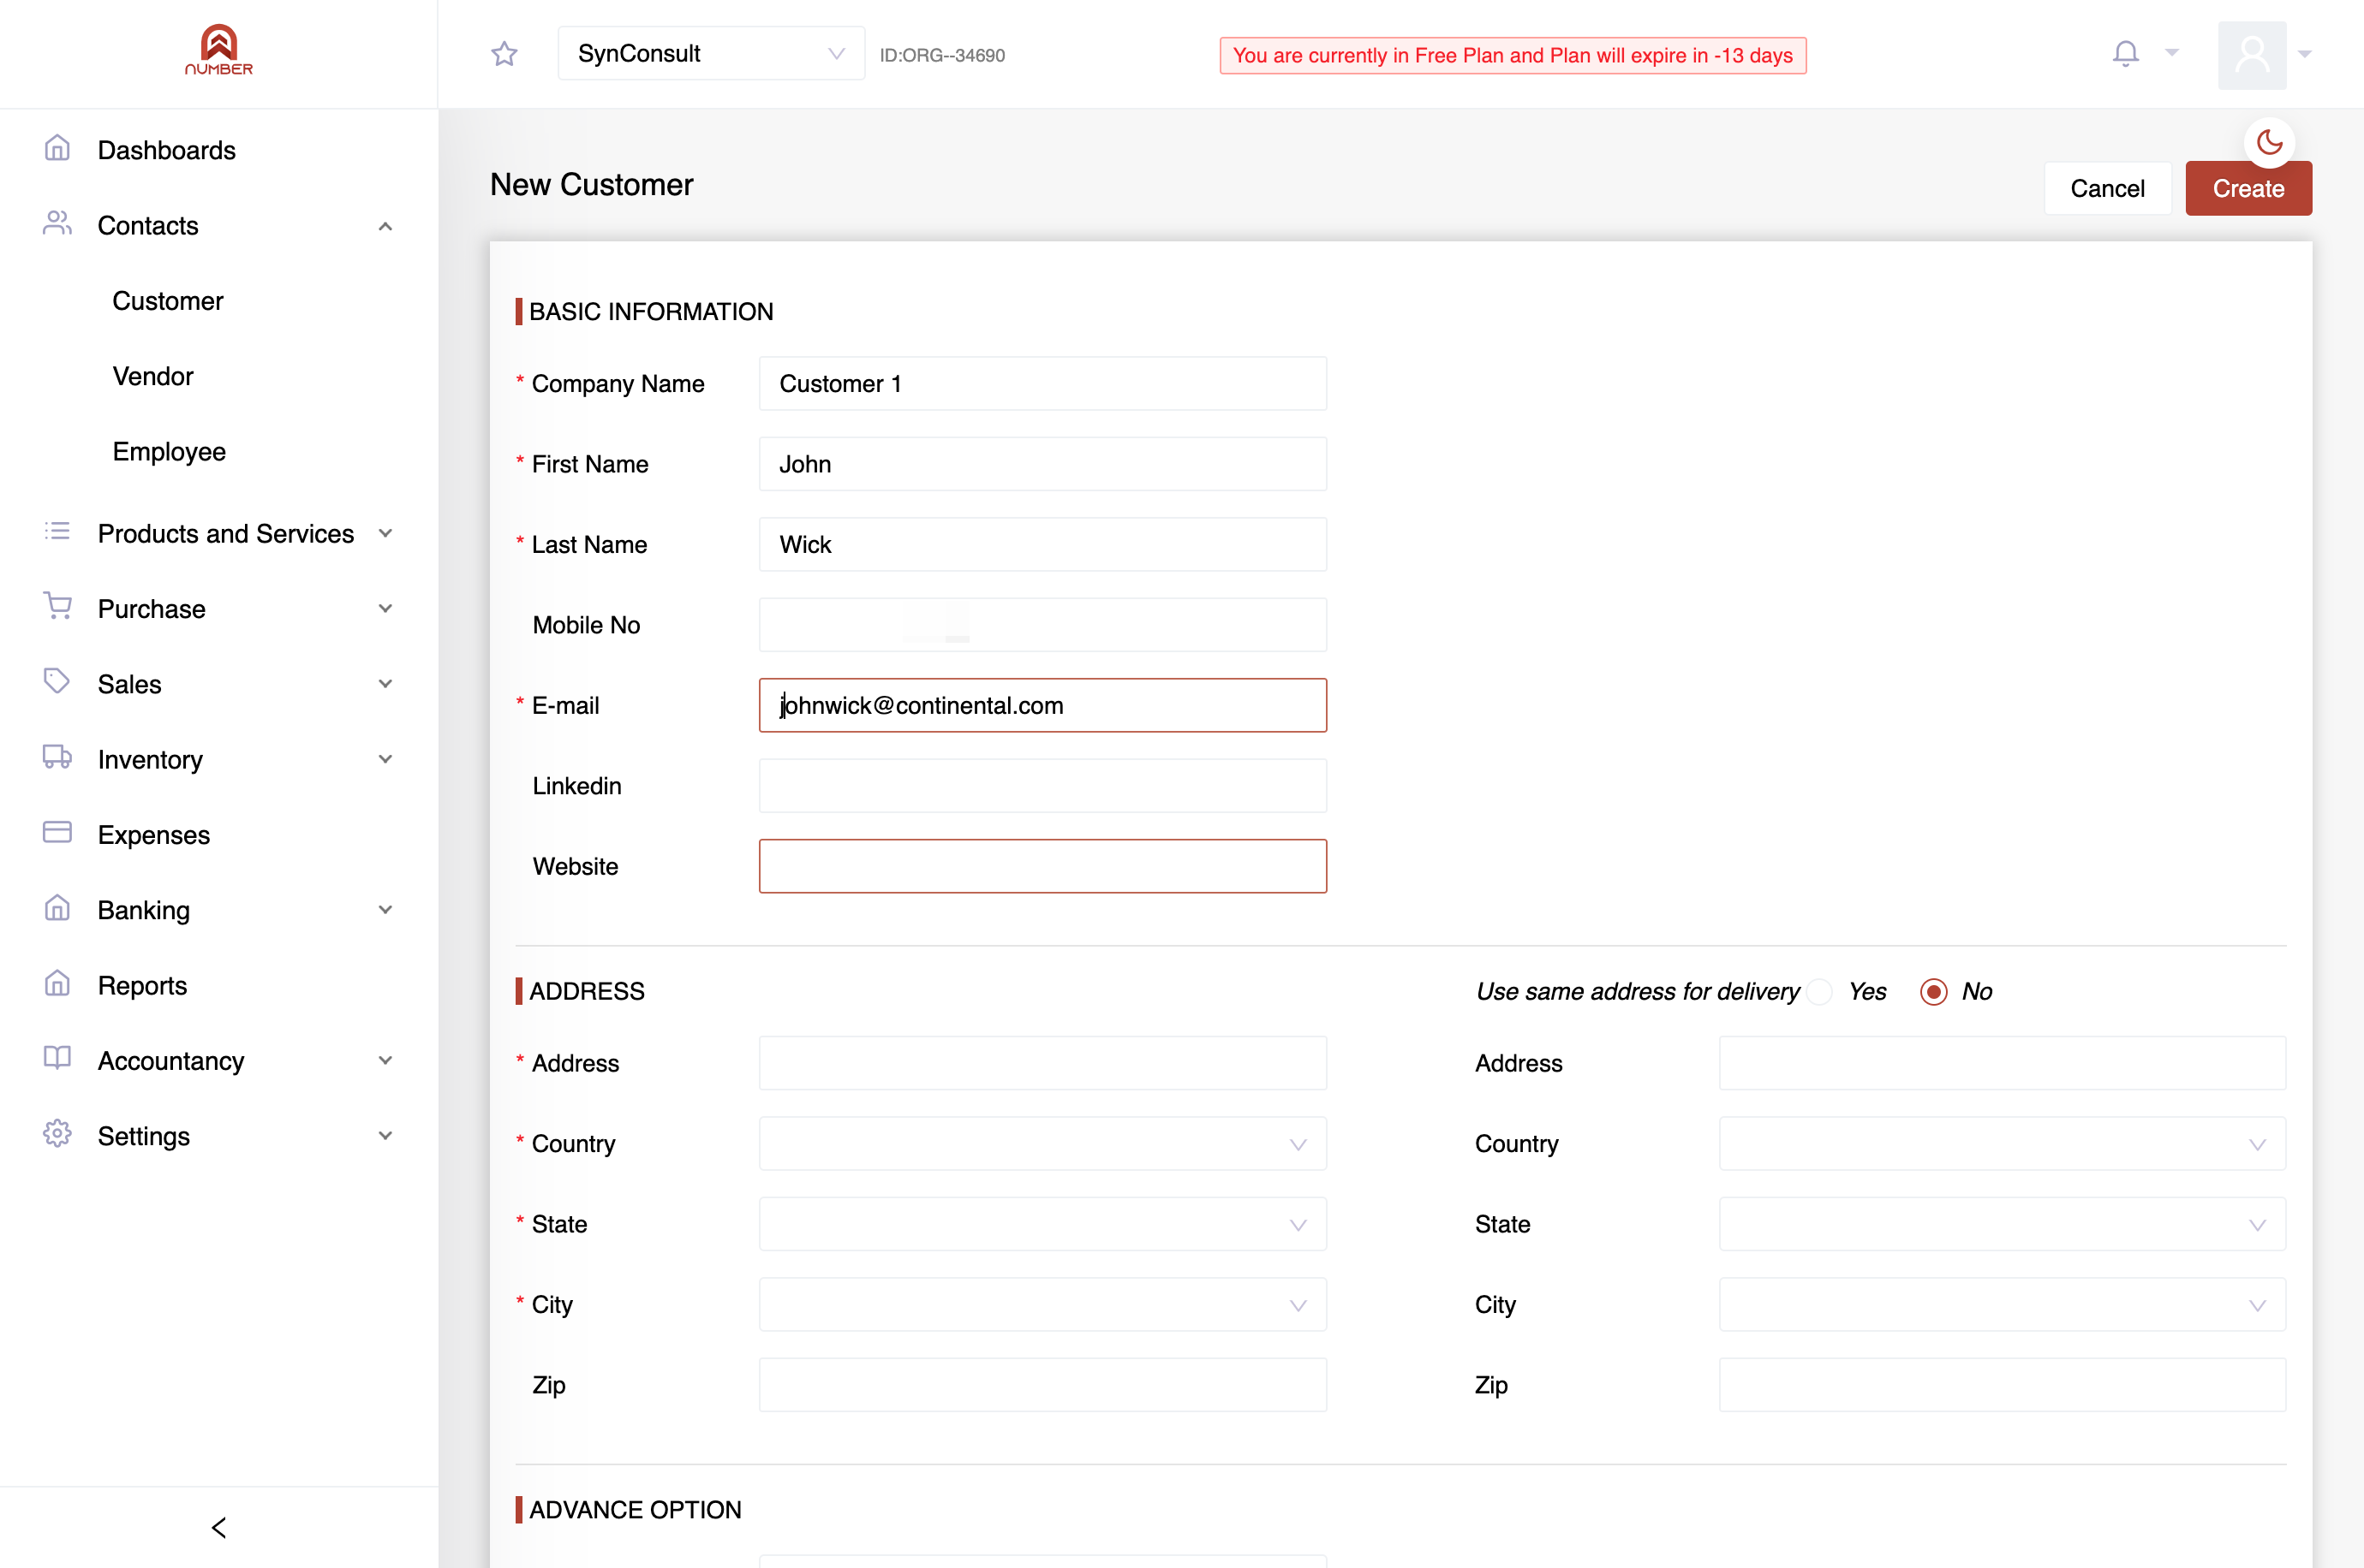Click the Accountancy book icon
Viewport: 2364px width, 1568px height.
(x=57, y=1059)
